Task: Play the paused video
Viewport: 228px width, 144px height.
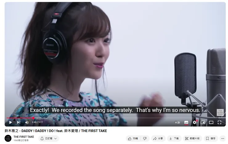Action: (x=10, y=122)
